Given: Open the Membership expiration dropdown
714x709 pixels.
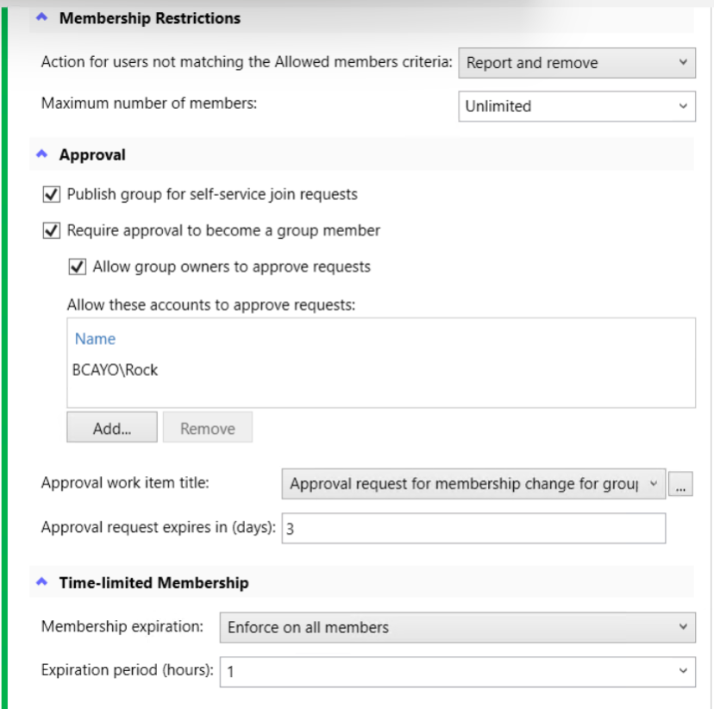Looking at the screenshot, I should click(457, 628).
